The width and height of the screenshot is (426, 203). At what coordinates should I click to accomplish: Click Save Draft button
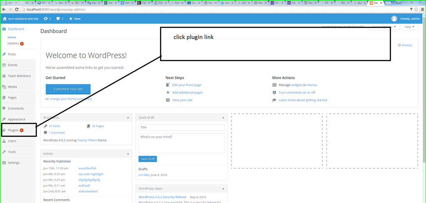(x=148, y=159)
